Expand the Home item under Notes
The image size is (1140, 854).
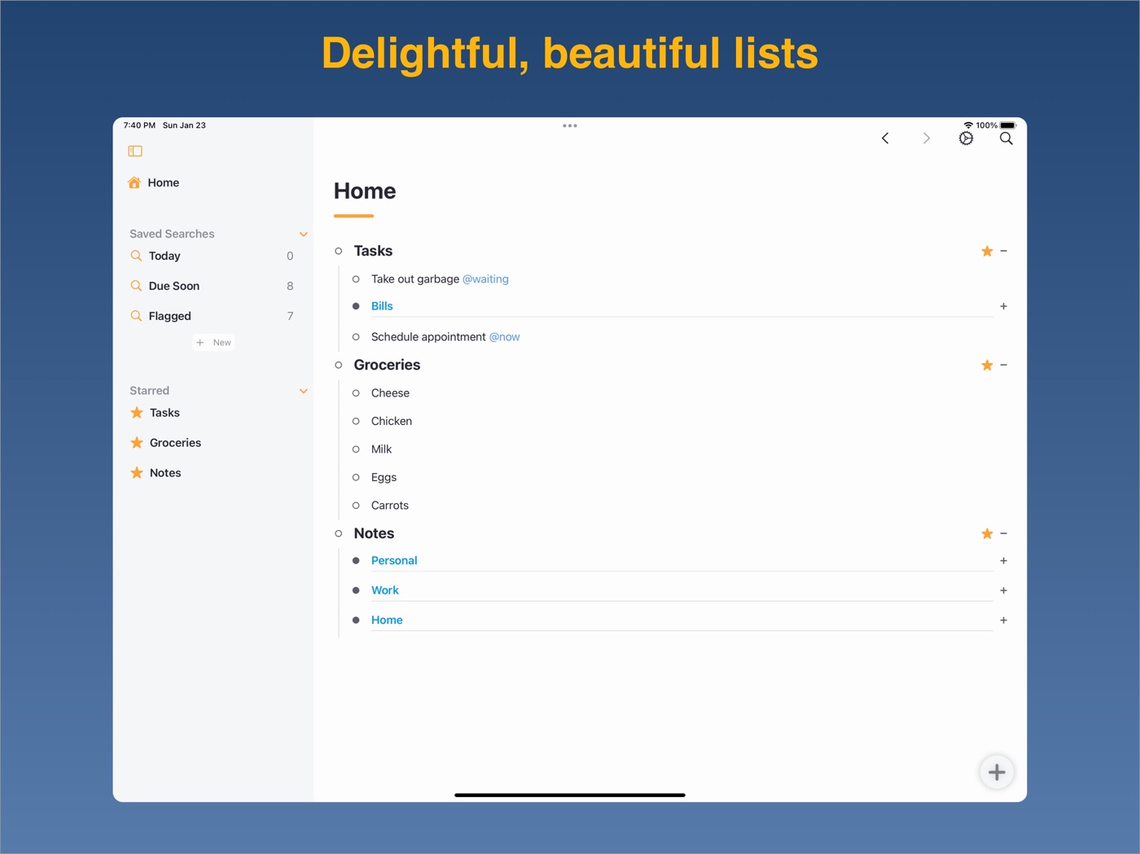(x=1004, y=620)
